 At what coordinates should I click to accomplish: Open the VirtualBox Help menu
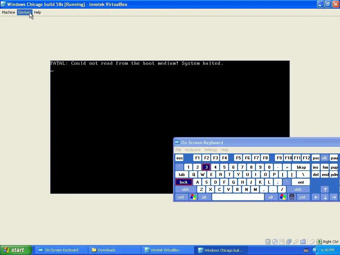(x=37, y=12)
